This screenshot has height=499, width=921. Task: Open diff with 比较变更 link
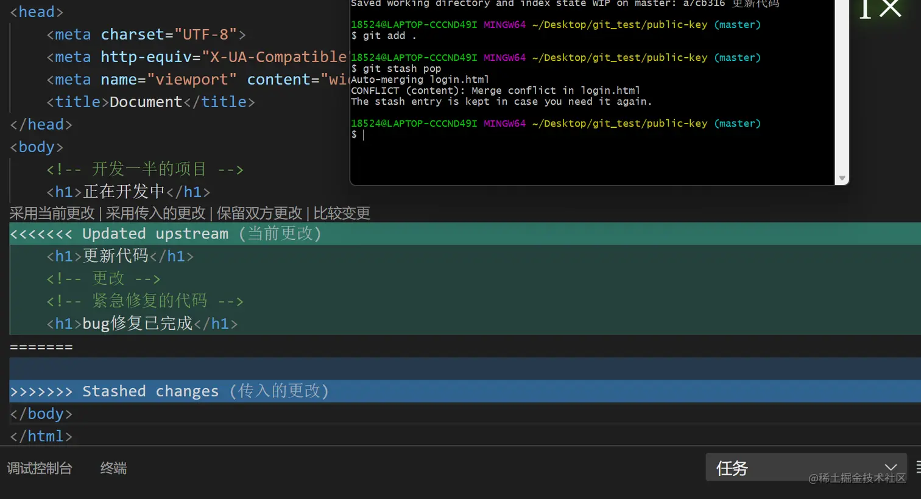[342, 213]
